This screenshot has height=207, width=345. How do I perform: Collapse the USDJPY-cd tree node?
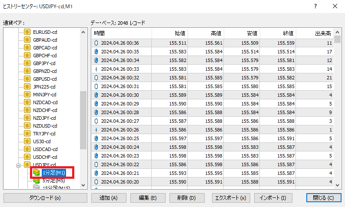(19, 165)
